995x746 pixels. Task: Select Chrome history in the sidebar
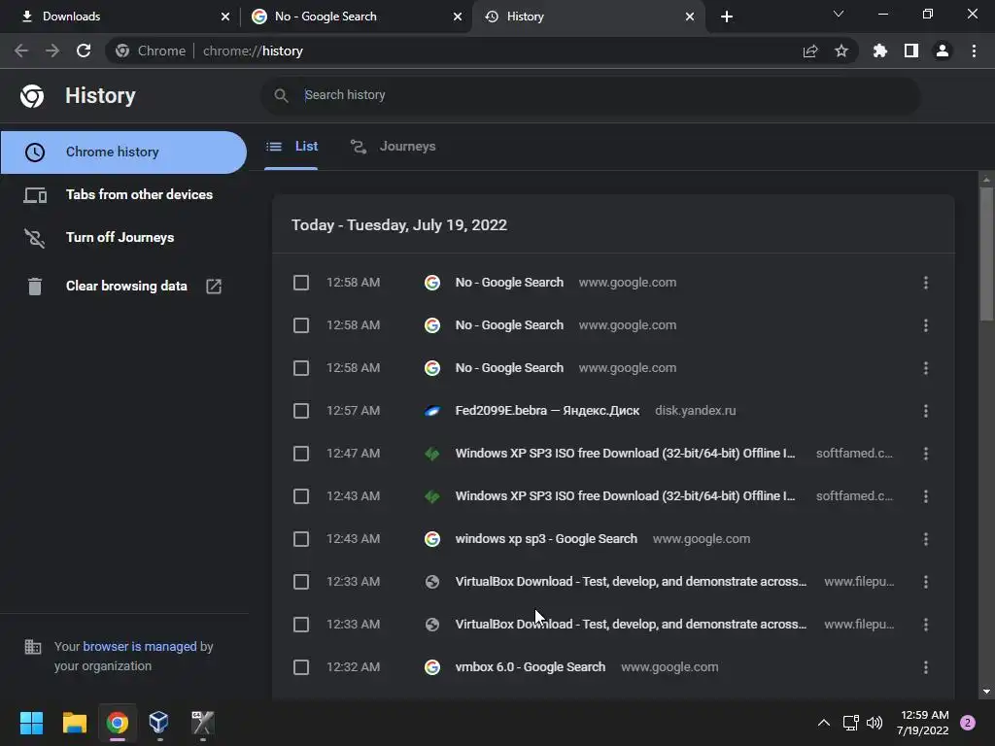(123, 153)
